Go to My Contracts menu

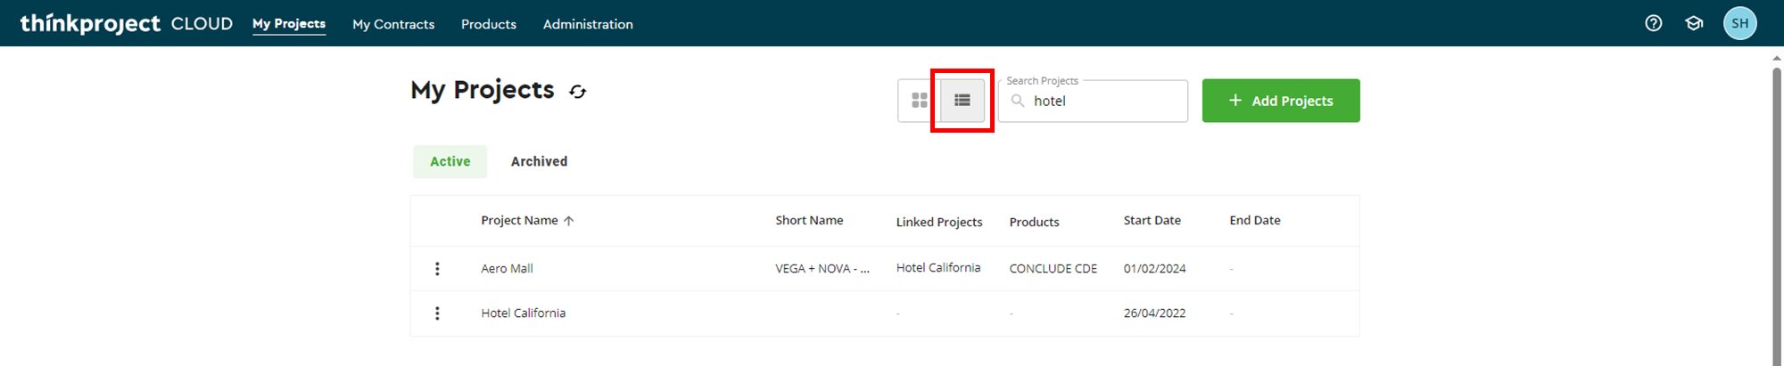tap(393, 24)
